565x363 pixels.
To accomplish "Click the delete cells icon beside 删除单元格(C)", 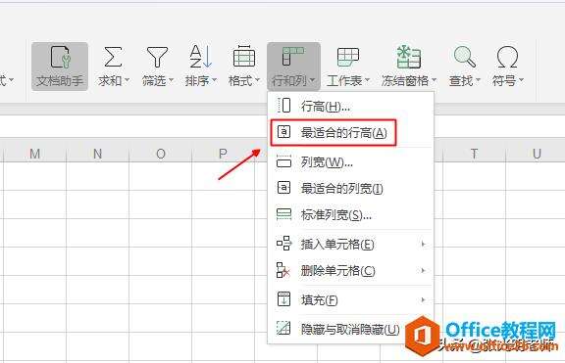I will pos(283,270).
